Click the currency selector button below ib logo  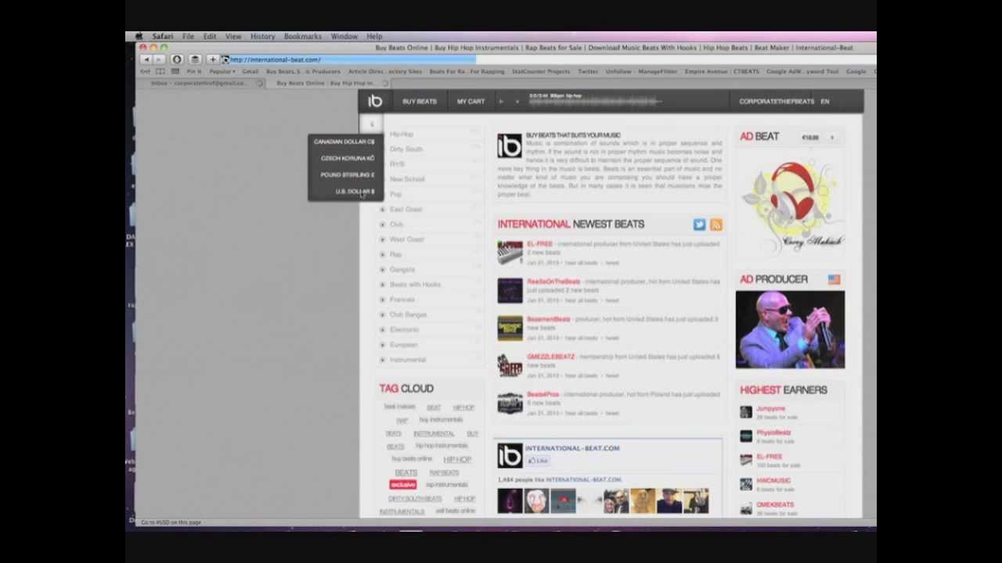pyautogui.click(x=372, y=124)
